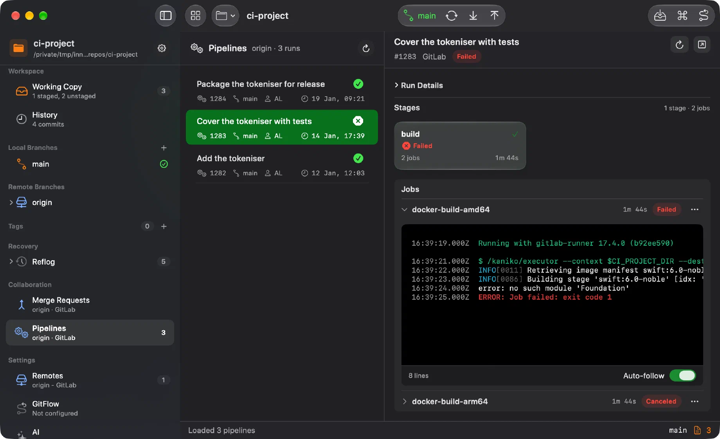
Task: Add a new local branch
Action: (x=164, y=148)
